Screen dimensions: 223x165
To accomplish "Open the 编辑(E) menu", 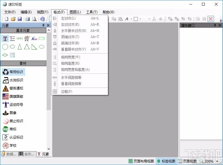I will tap(26, 12).
